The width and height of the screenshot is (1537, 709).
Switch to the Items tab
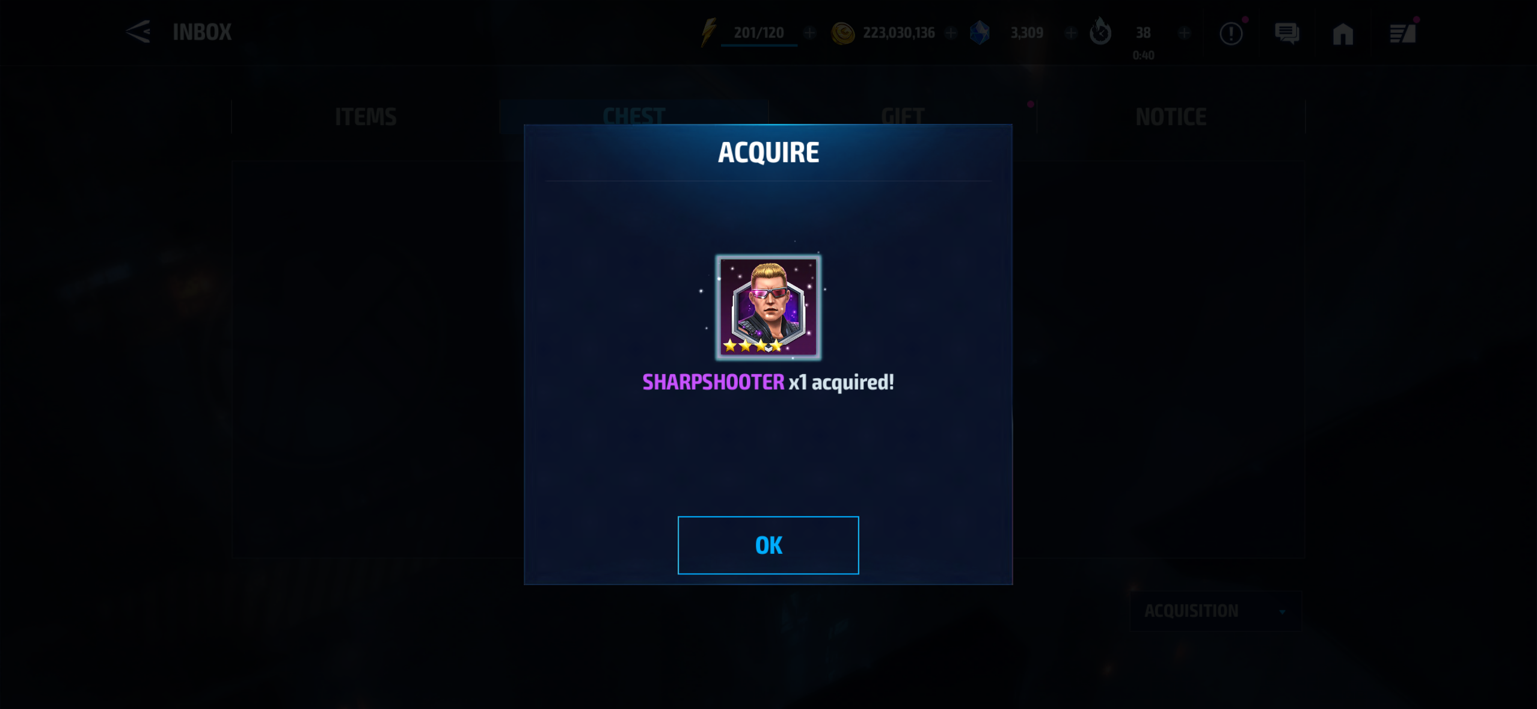coord(365,116)
